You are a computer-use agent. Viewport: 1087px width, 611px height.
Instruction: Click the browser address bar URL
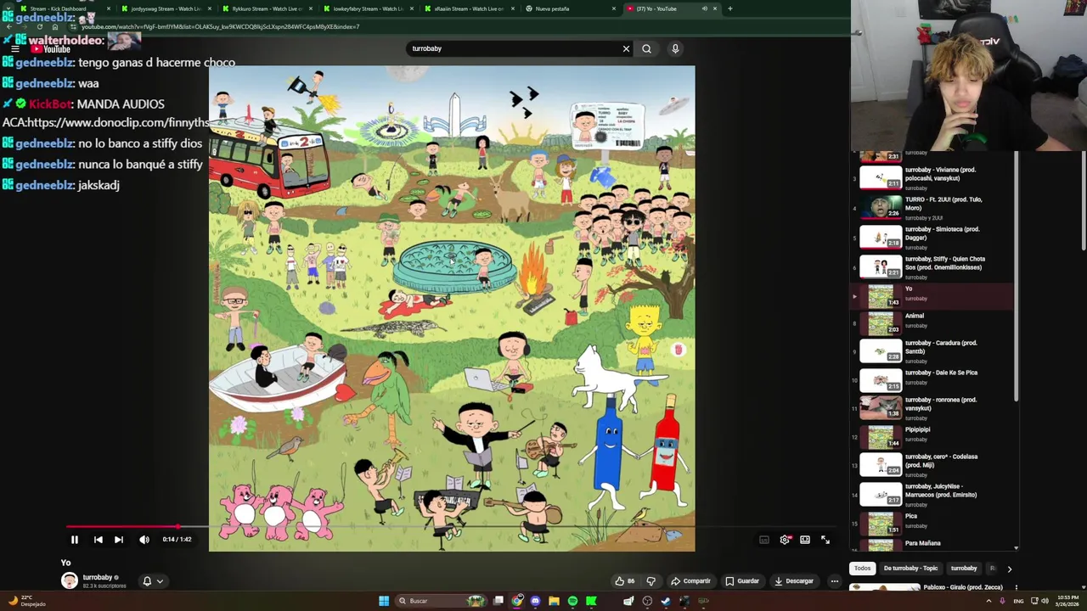click(x=221, y=26)
